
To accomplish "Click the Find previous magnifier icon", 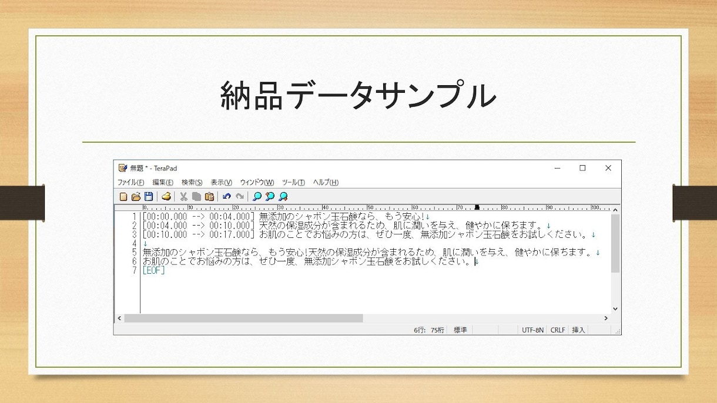I will coord(270,197).
